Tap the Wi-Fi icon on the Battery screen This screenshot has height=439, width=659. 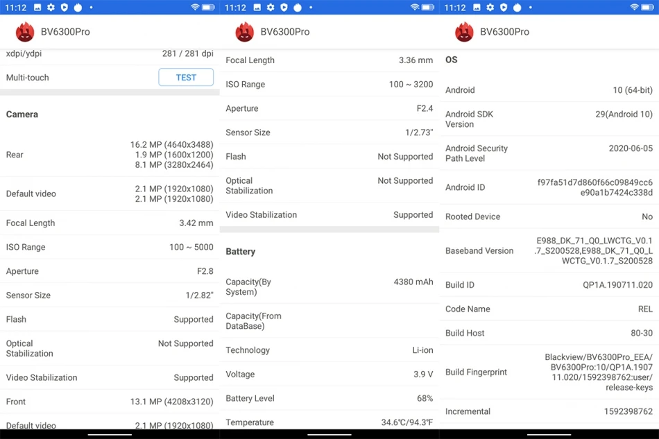click(x=415, y=7)
